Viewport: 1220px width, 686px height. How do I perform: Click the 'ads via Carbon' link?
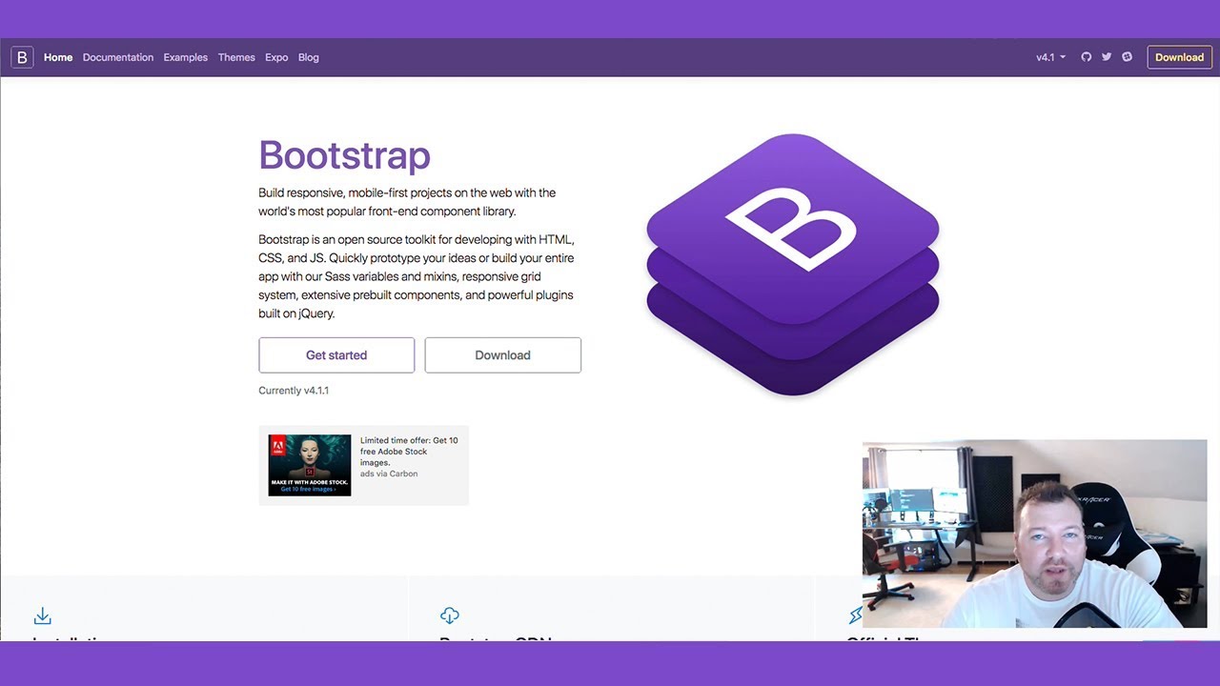tap(389, 474)
